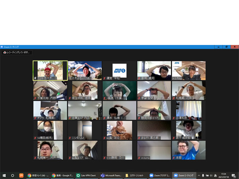Viewport: 239px width, 179px height.
Task: Open the screenshot folder in taskbar
Action: [135, 175]
